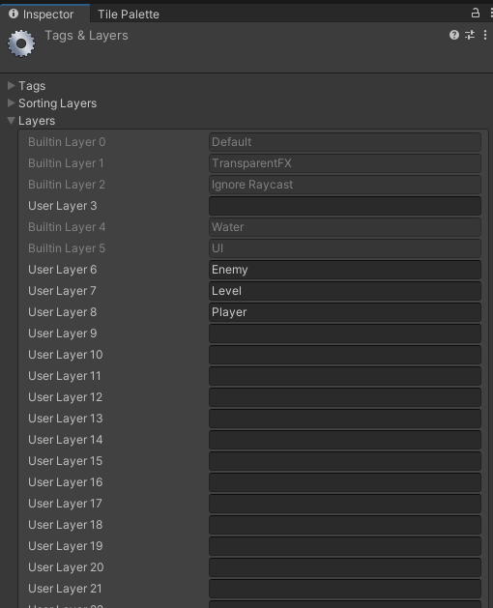Open the Tags & Layers more options menu

pyautogui.click(x=485, y=35)
